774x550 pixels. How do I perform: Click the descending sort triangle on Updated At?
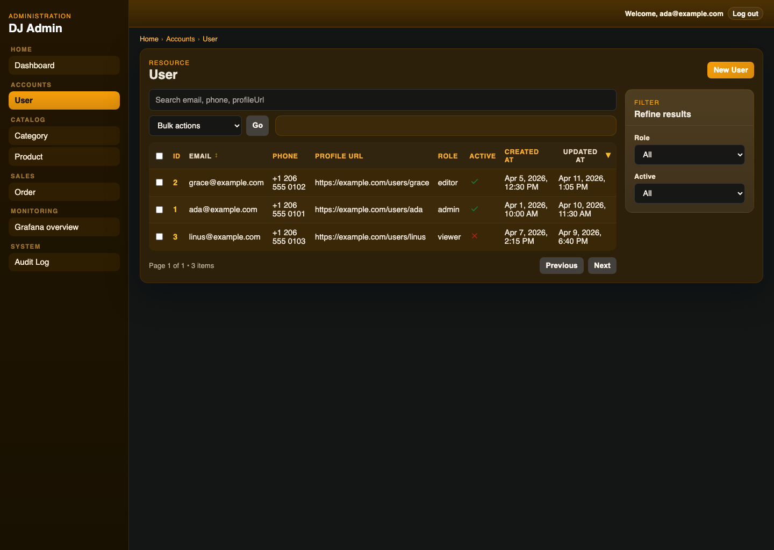tap(608, 155)
